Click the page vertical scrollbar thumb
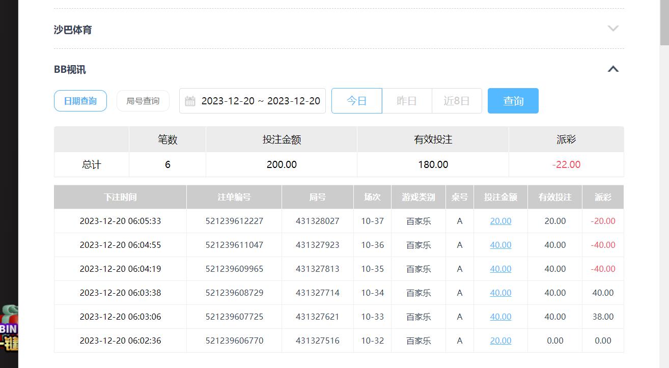 tap(664, 23)
